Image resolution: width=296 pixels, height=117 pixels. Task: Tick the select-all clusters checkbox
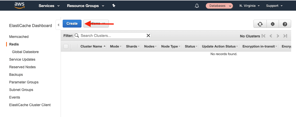click(66, 46)
